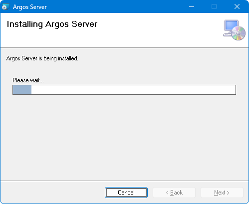Image resolution: width=249 pixels, height=204 pixels.
Task: Click the CD disc in installer graphic
Action: (239, 33)
